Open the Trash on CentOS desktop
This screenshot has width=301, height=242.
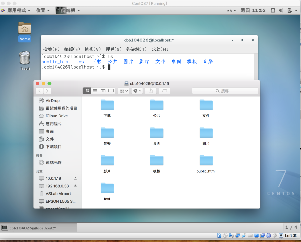coord(25,58)
